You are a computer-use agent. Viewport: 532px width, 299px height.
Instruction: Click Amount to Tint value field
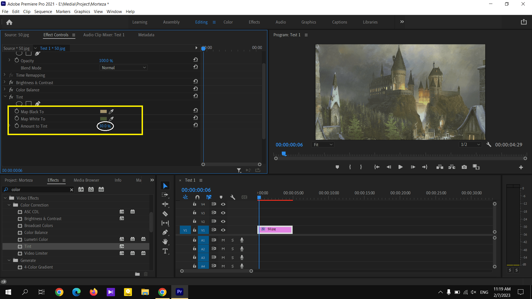click(x=105, y=126)
